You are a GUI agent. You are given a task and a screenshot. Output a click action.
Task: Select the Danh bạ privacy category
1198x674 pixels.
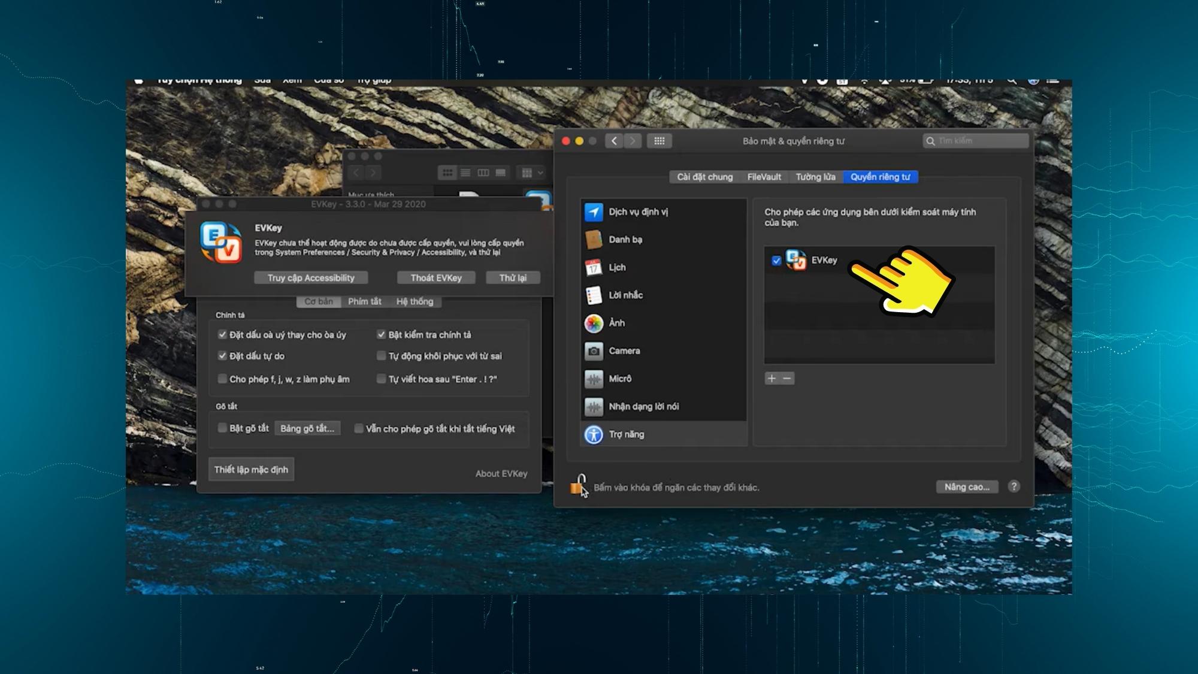(x=624, y=239)
